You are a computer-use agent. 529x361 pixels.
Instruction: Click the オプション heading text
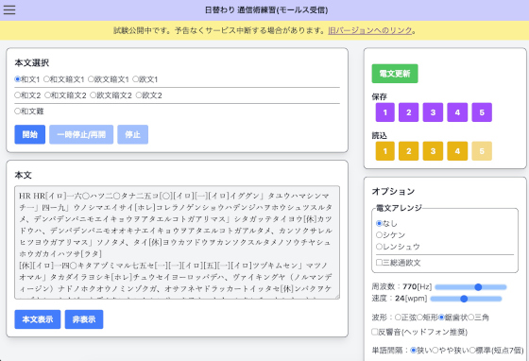[393, 191]
